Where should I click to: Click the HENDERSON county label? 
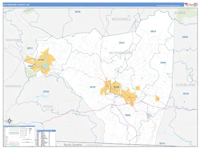click(13, 86)
